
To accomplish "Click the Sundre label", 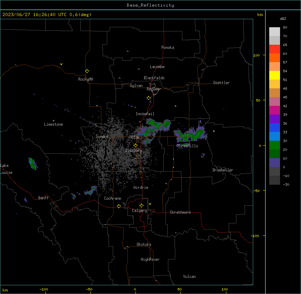I will [x=102, y=137].
